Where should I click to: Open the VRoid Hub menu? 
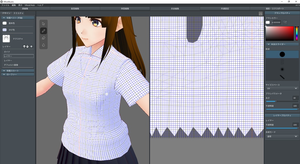coord(30,5)
